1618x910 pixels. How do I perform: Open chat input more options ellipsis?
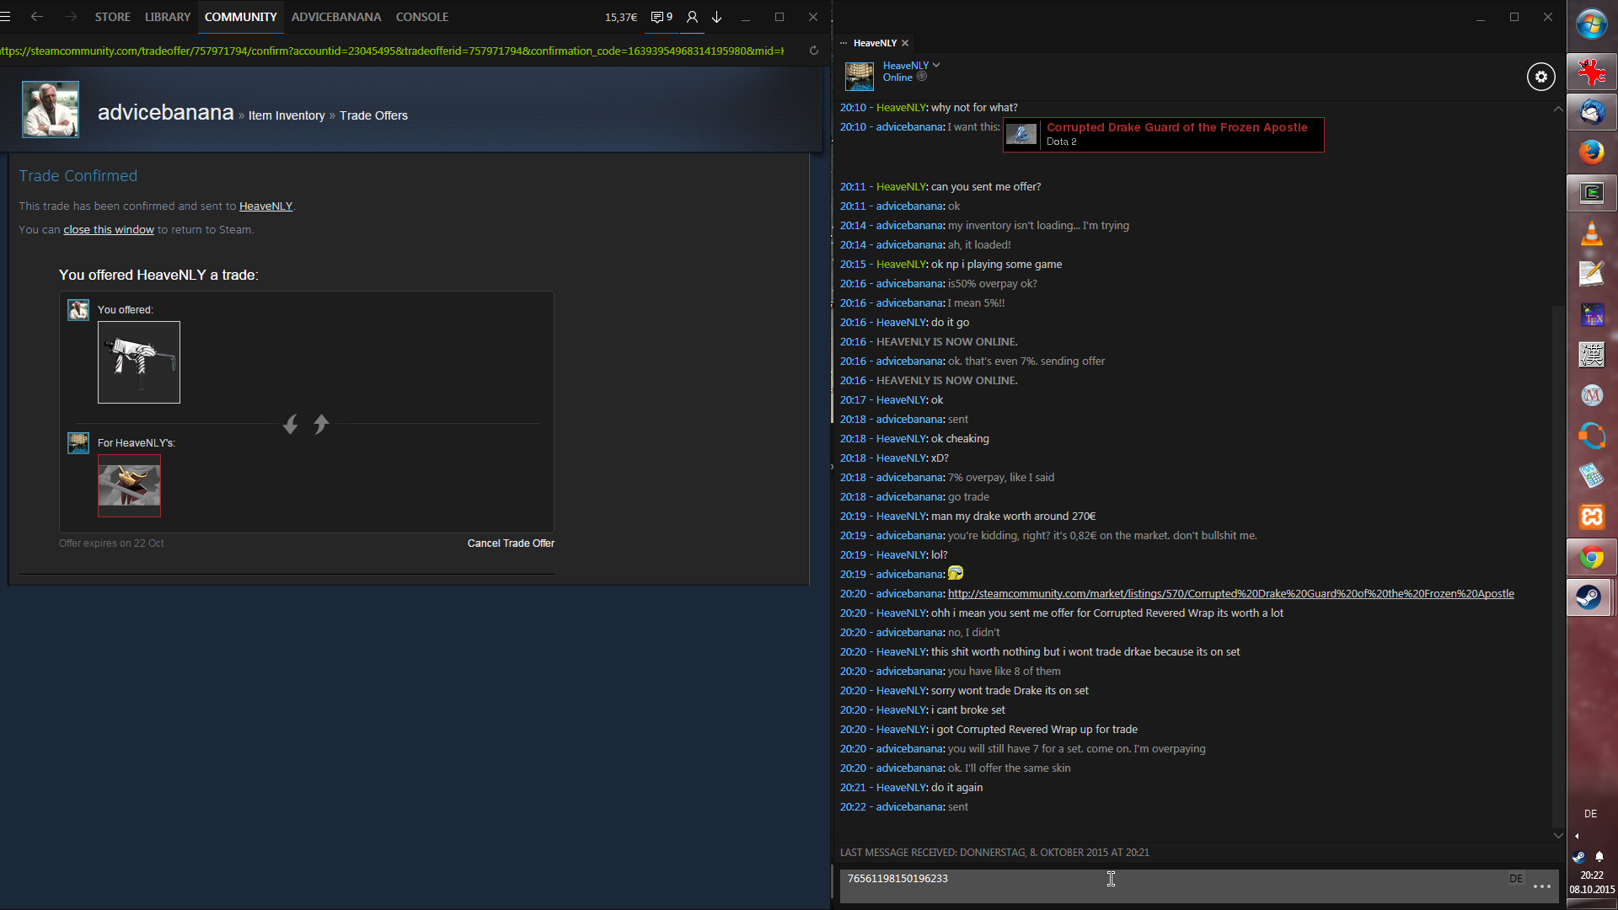point(1542,886)
